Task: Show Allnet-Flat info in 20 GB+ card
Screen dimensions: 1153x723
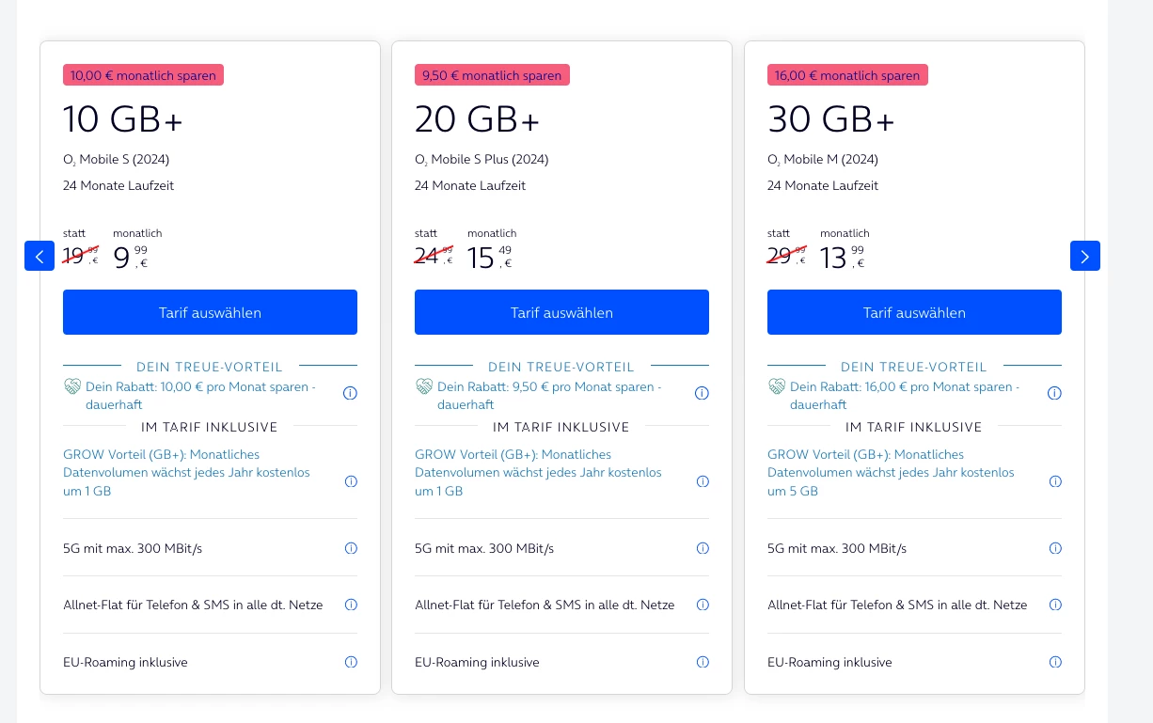Action: [x=703, y=605]
